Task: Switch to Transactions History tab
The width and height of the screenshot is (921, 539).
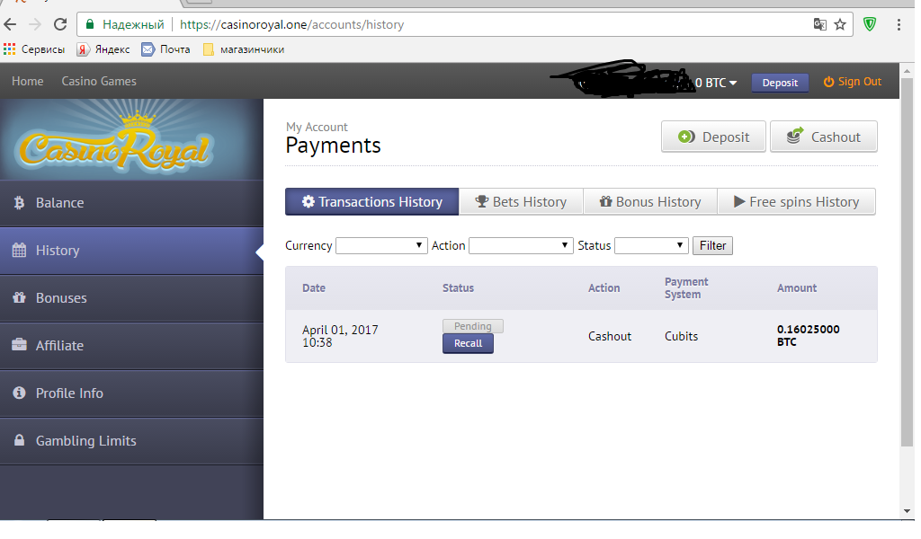Action: click(371, 202)
